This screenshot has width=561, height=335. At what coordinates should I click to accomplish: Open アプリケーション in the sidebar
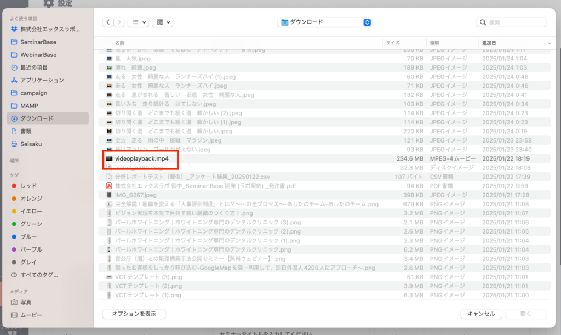[x=42, y=80]
